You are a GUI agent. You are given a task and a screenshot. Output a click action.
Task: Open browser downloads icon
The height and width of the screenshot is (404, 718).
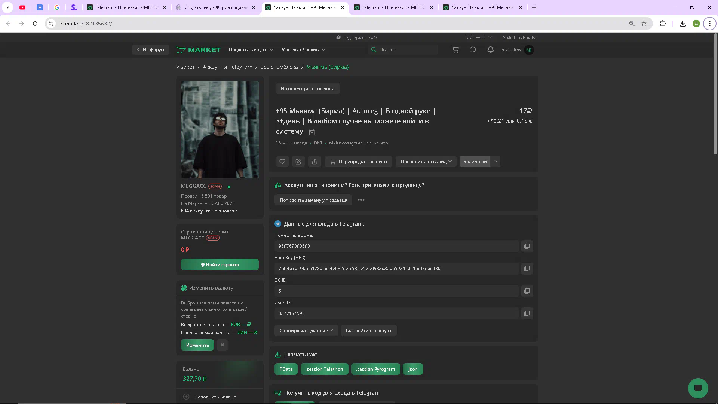click(683, 24)
